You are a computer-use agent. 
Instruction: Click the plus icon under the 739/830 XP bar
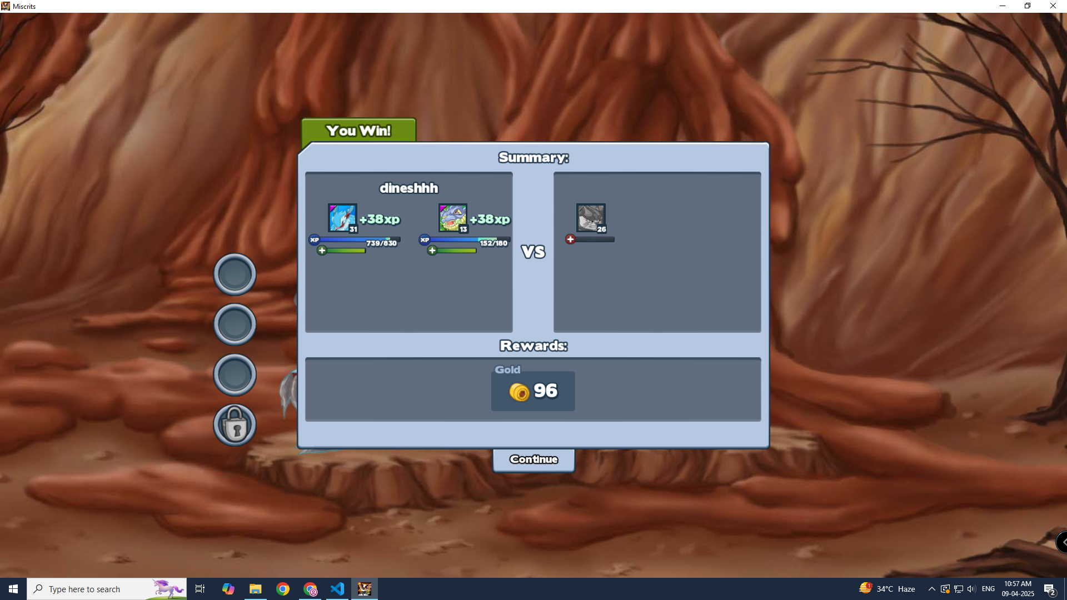[x=321, y=250]
